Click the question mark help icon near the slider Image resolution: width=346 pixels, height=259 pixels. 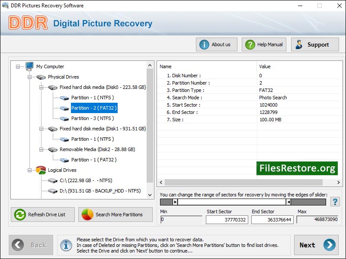[x=335, y=202]
